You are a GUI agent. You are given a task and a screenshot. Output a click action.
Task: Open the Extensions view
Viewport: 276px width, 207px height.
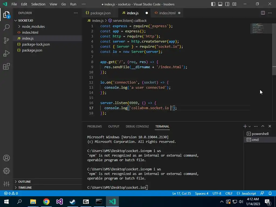pyautogui.click(x=6, y=66)
